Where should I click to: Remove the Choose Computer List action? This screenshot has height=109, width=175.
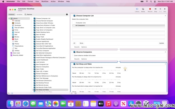(x=165, y=16)
